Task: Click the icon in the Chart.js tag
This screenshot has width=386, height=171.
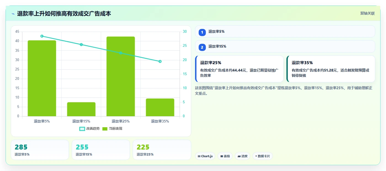Action: (199, 156)
